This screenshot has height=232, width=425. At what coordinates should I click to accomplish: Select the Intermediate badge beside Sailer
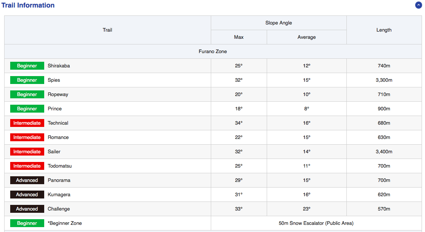27,152
